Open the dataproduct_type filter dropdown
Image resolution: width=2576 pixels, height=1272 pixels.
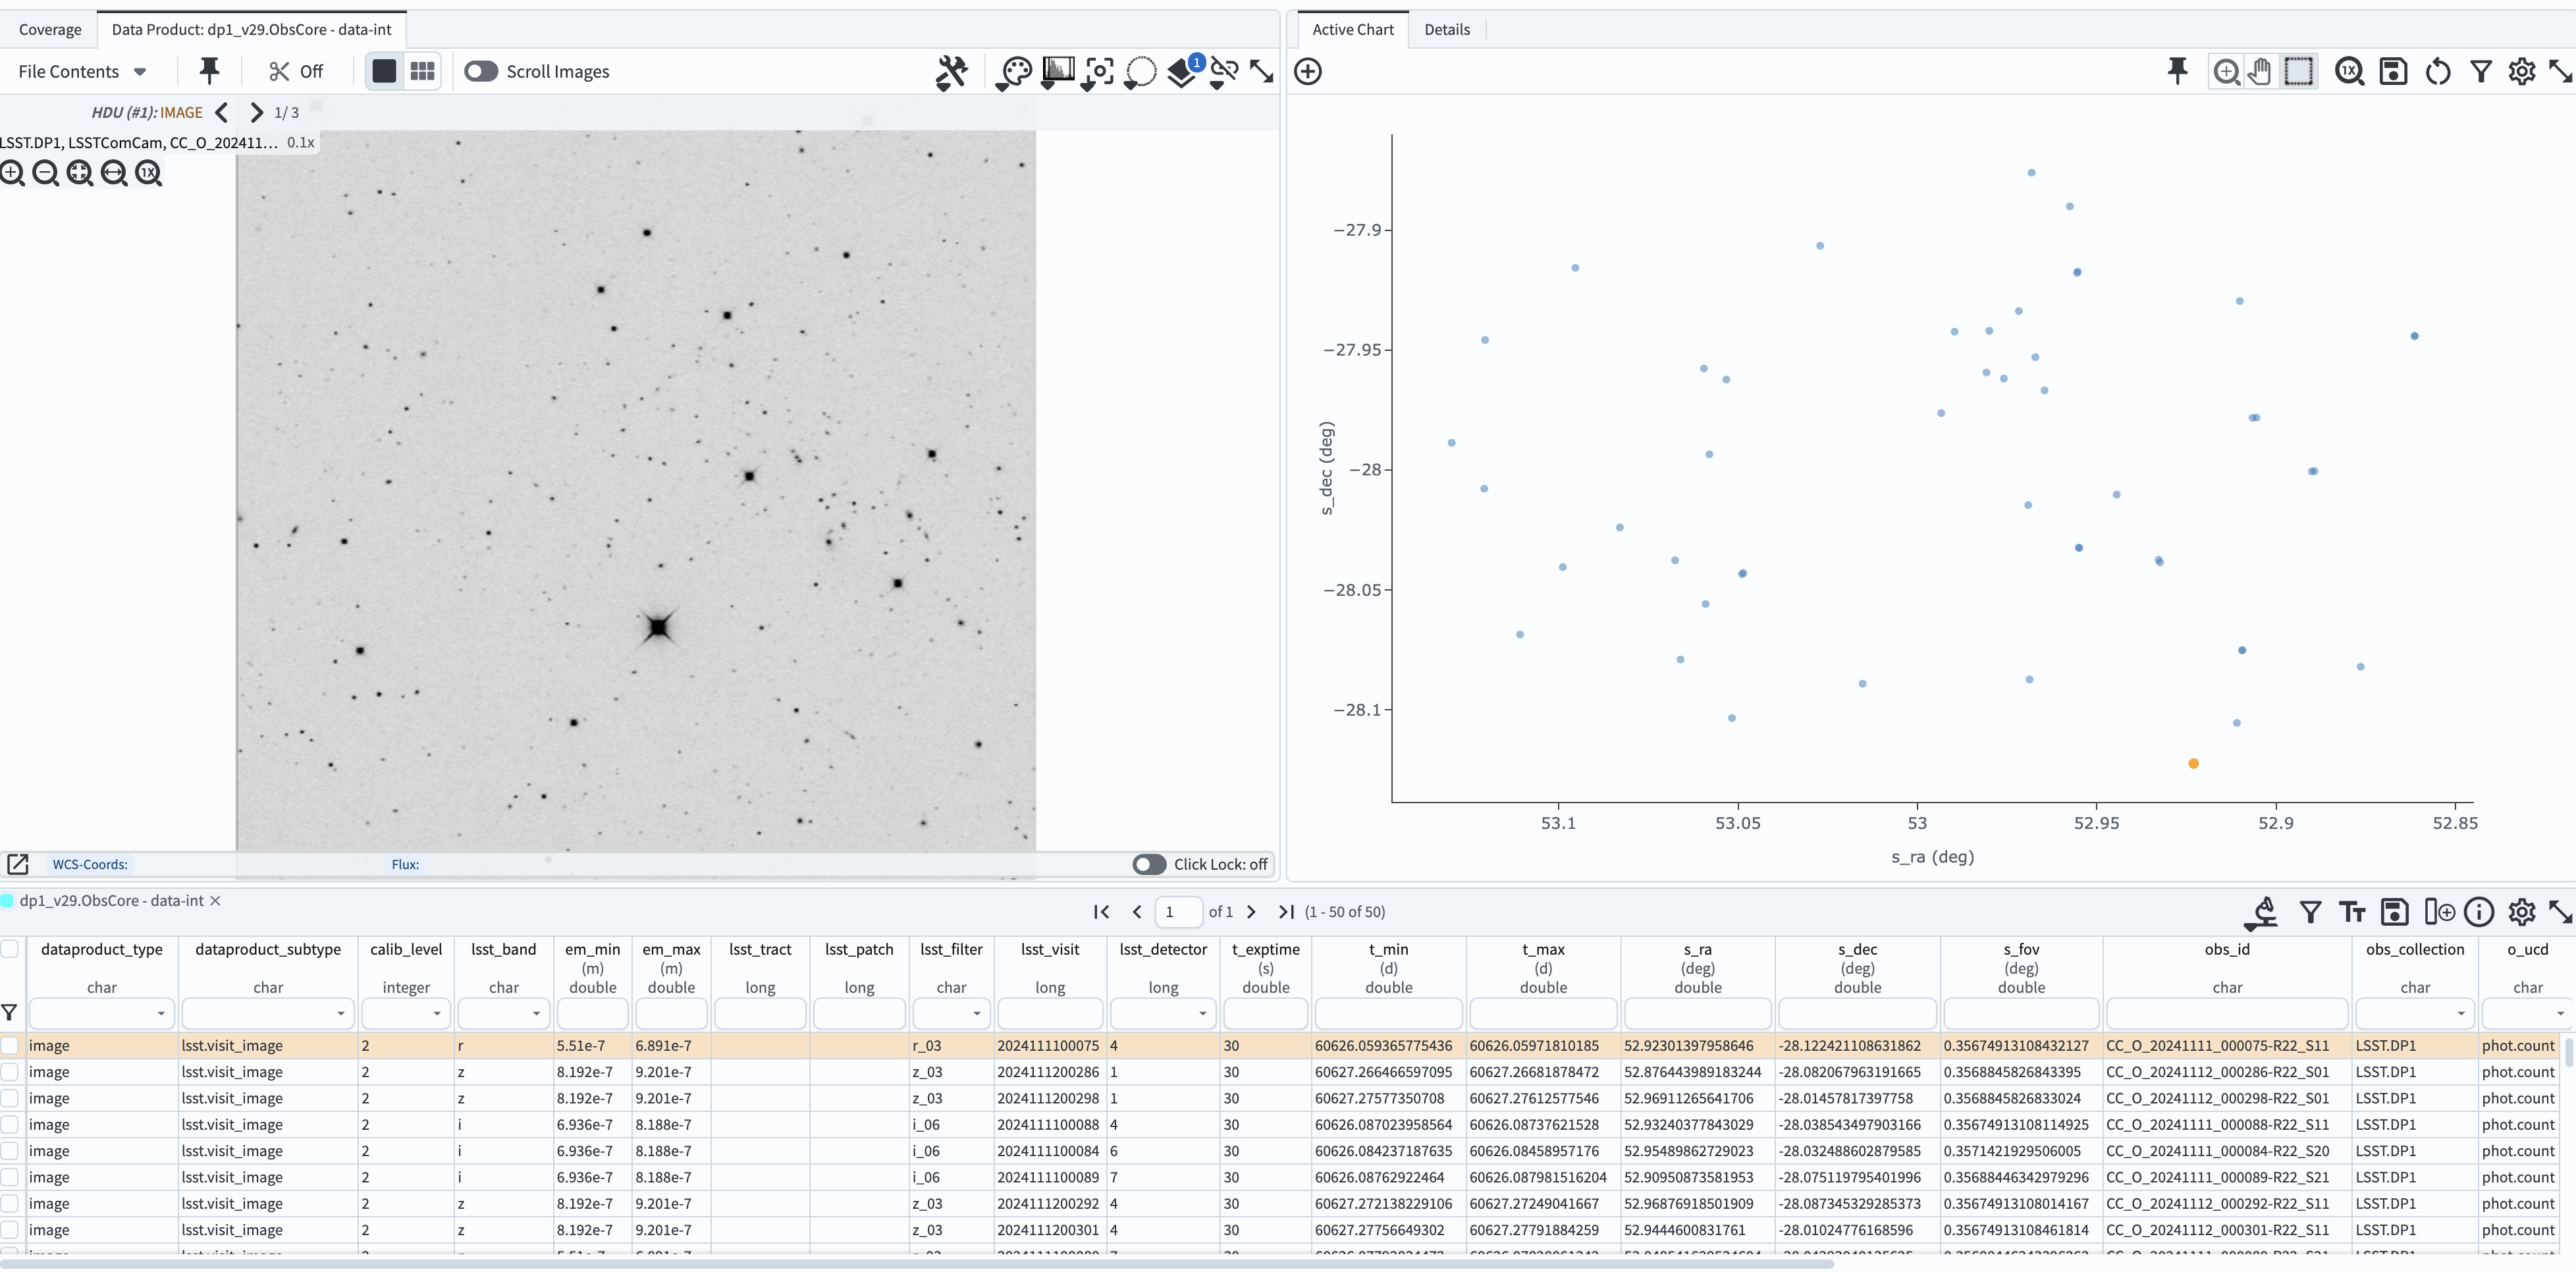click(160, 1014)
